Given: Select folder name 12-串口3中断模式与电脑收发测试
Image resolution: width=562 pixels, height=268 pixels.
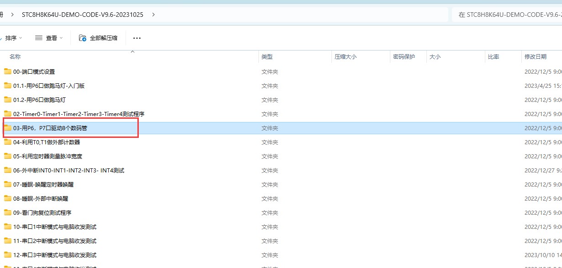Looking at the screenshot, I should pos(55,255).
